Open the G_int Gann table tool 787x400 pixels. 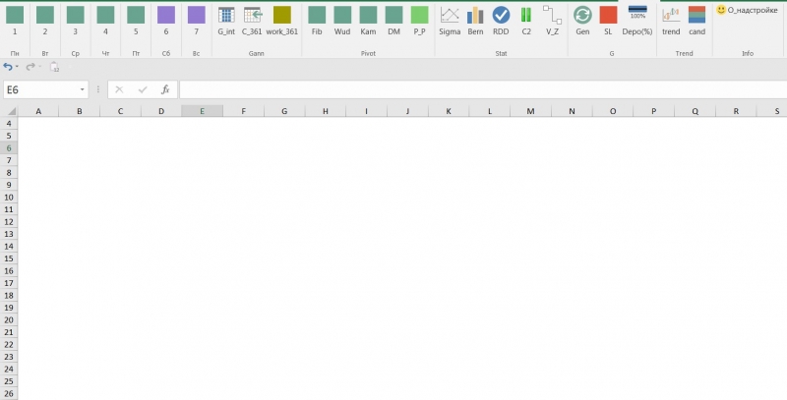pyautogui.click(x=226, y=21)
